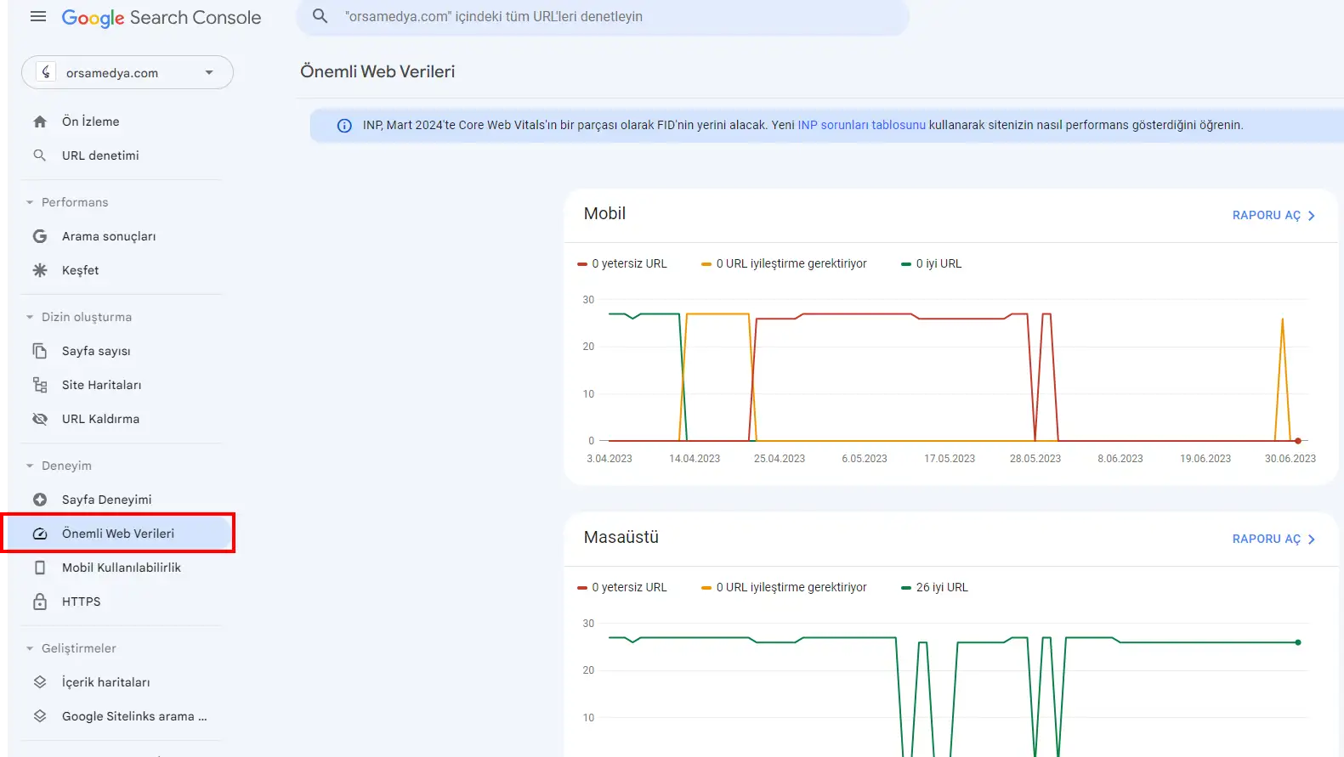Click the chevron beside Masaüstü RAPORU AÇ
The image size is (1344, 757).
tap(1312, 540)
